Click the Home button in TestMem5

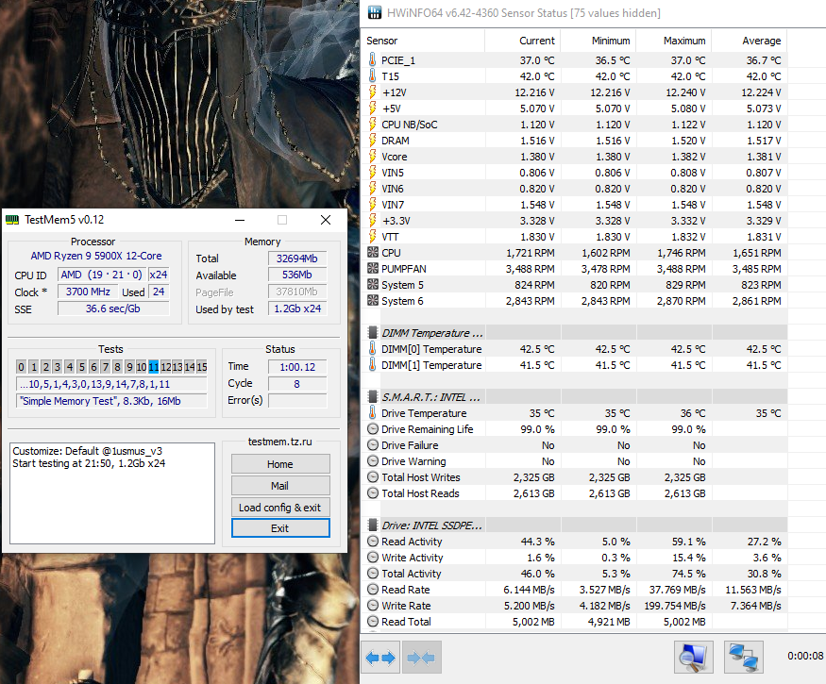(280, 464)
